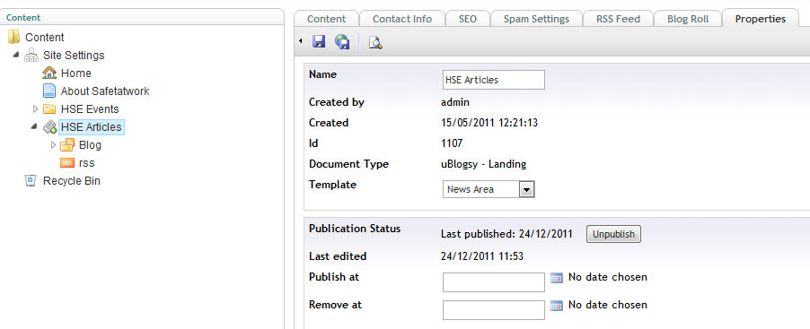Click the Publish at date field

[493, 282]
